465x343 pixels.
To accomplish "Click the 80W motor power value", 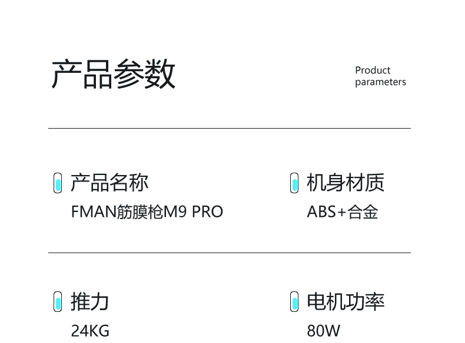I will coord(323,331).
